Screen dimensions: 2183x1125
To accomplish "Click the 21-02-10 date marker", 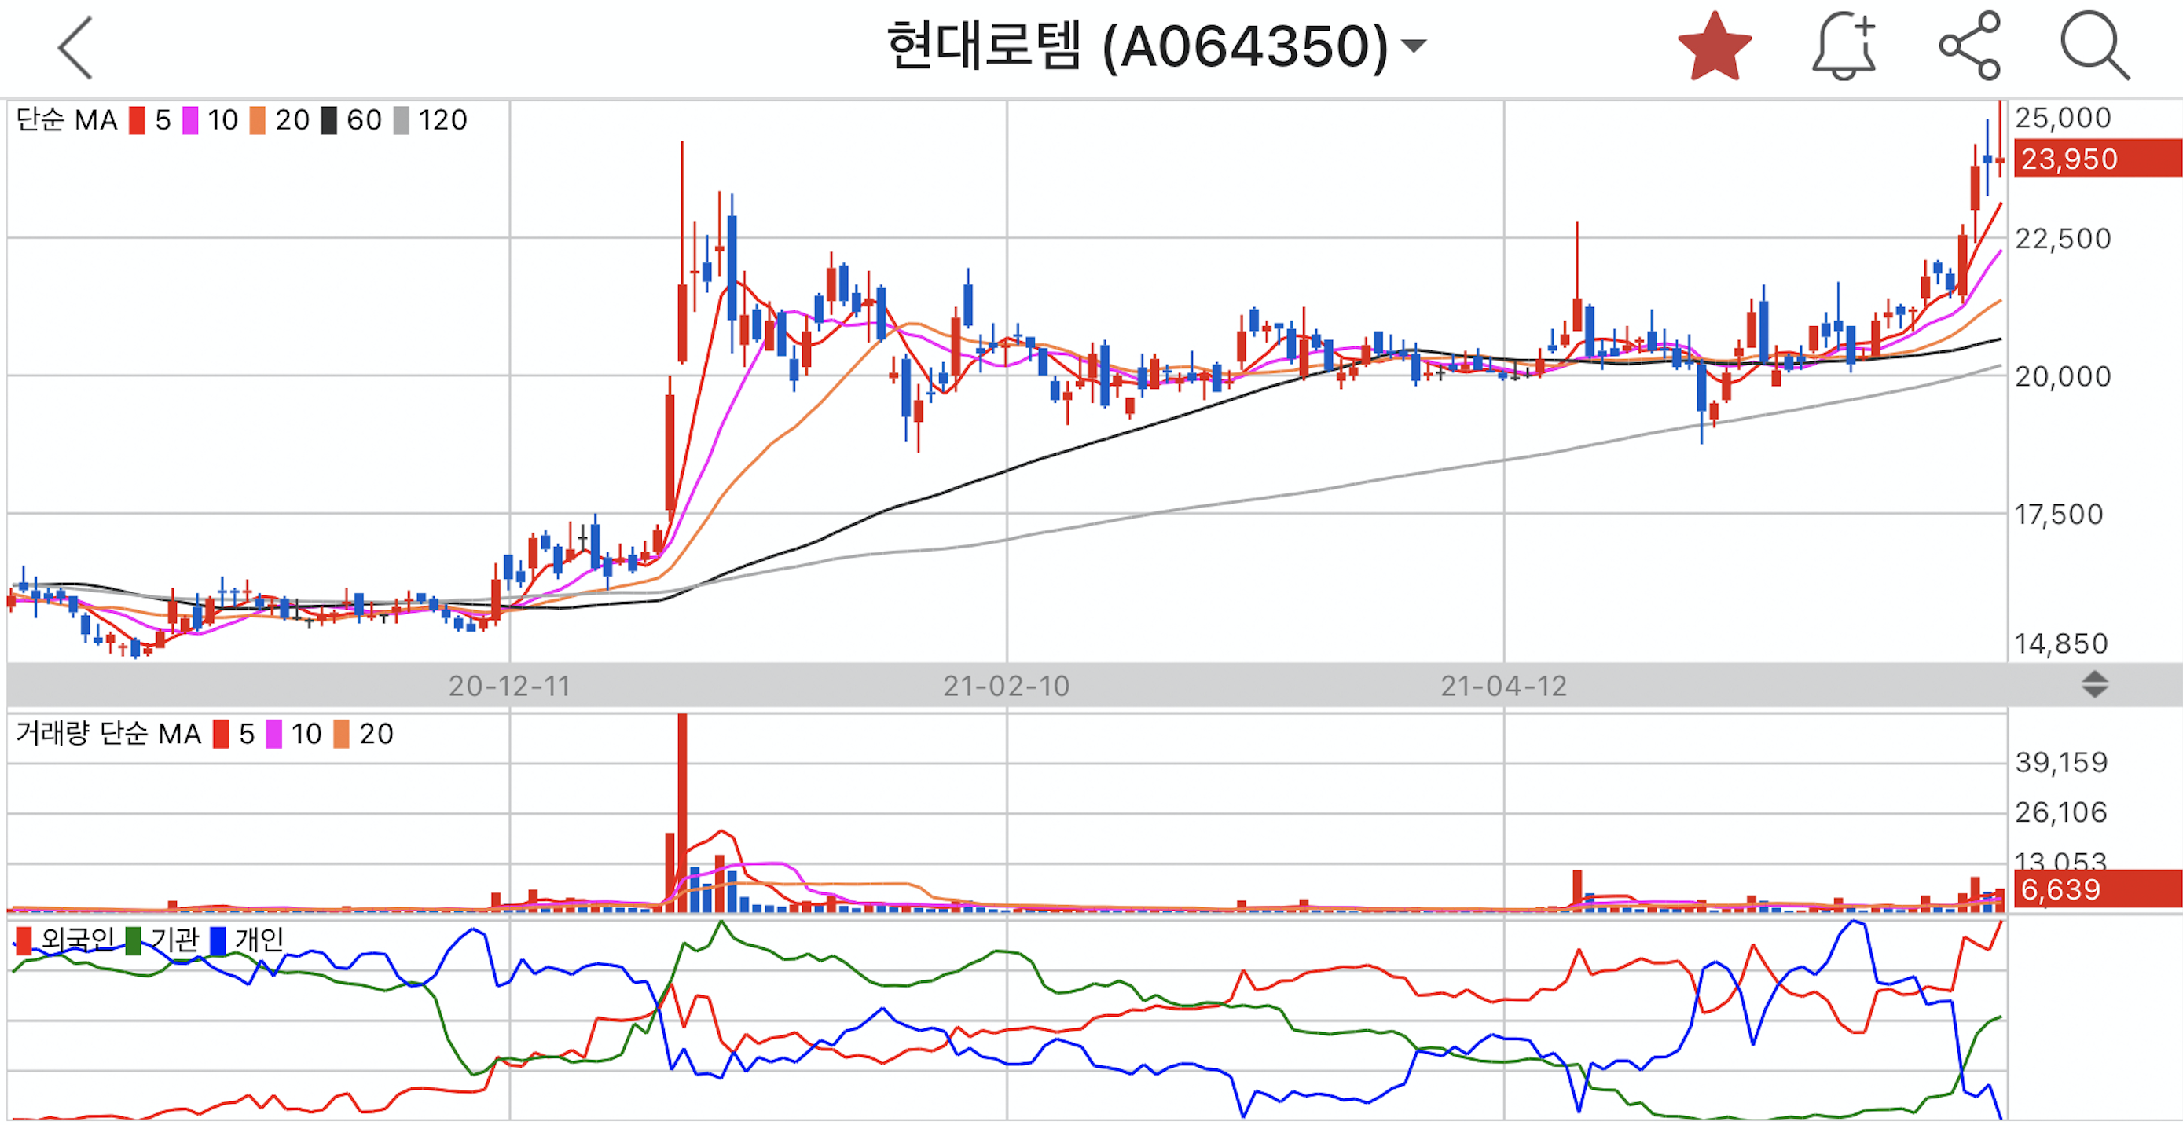I will [1006, 685].
